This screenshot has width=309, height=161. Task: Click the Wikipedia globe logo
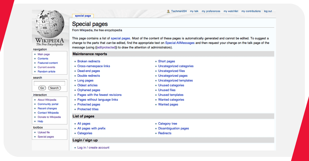click(49, 28)
